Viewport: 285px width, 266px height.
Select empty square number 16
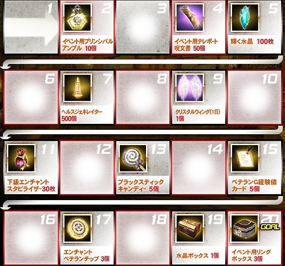coord(31,238)
